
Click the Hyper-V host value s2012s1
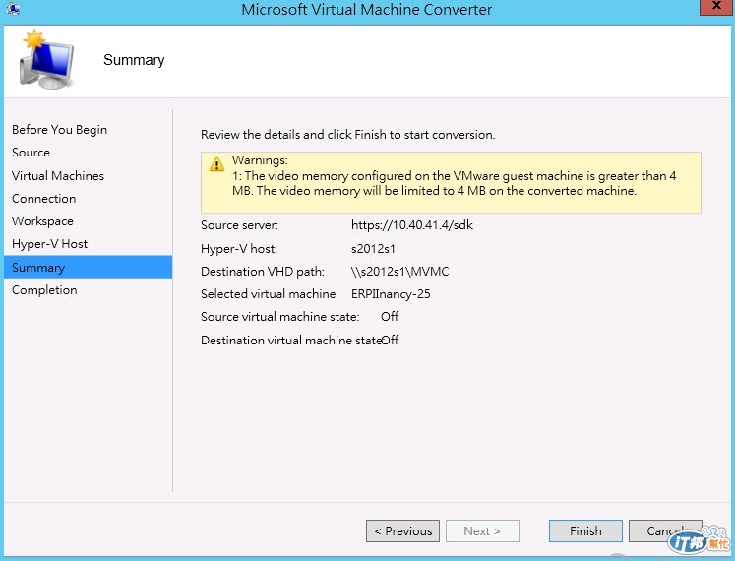tap(373, 249)
